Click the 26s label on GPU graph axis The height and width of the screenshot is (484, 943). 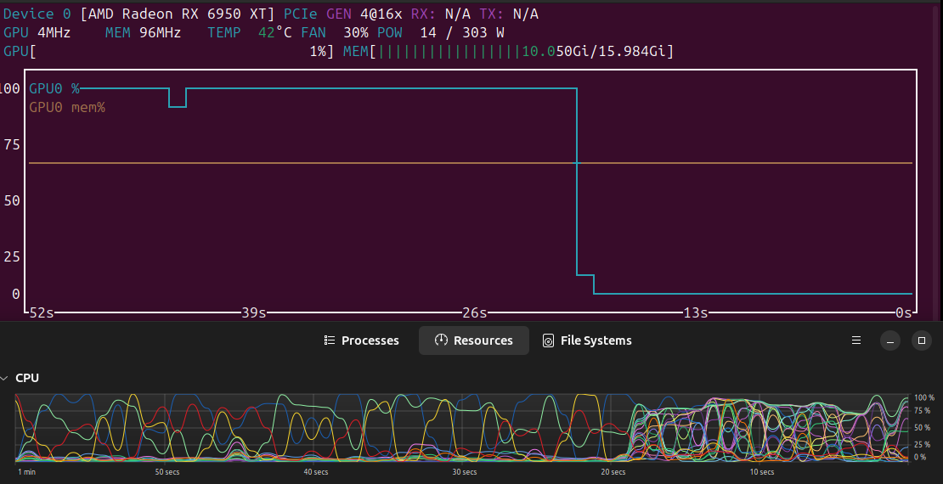tap(475, 312)
